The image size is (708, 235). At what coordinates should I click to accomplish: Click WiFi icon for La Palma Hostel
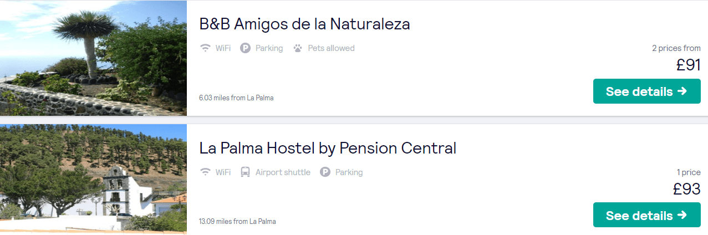[205, 172]
